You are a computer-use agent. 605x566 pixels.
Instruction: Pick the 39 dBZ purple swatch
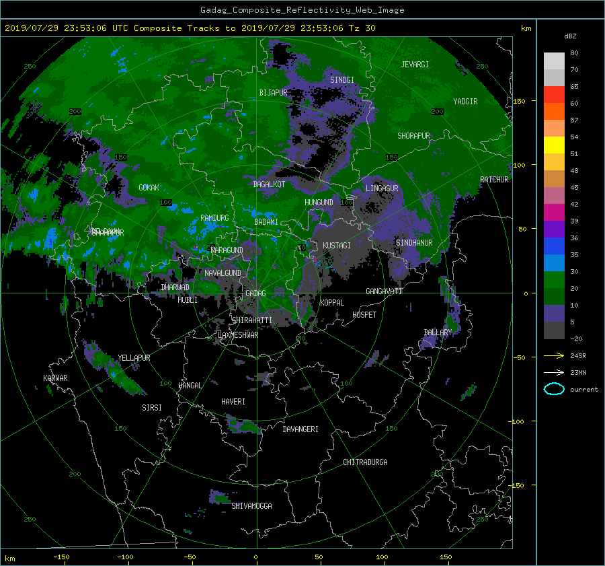554,229
